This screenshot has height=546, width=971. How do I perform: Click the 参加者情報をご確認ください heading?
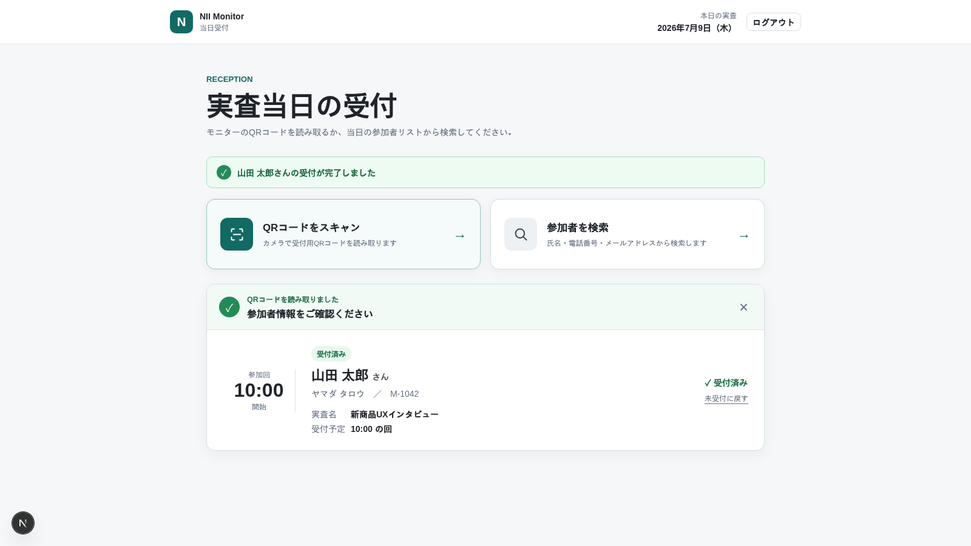(310, 314)
